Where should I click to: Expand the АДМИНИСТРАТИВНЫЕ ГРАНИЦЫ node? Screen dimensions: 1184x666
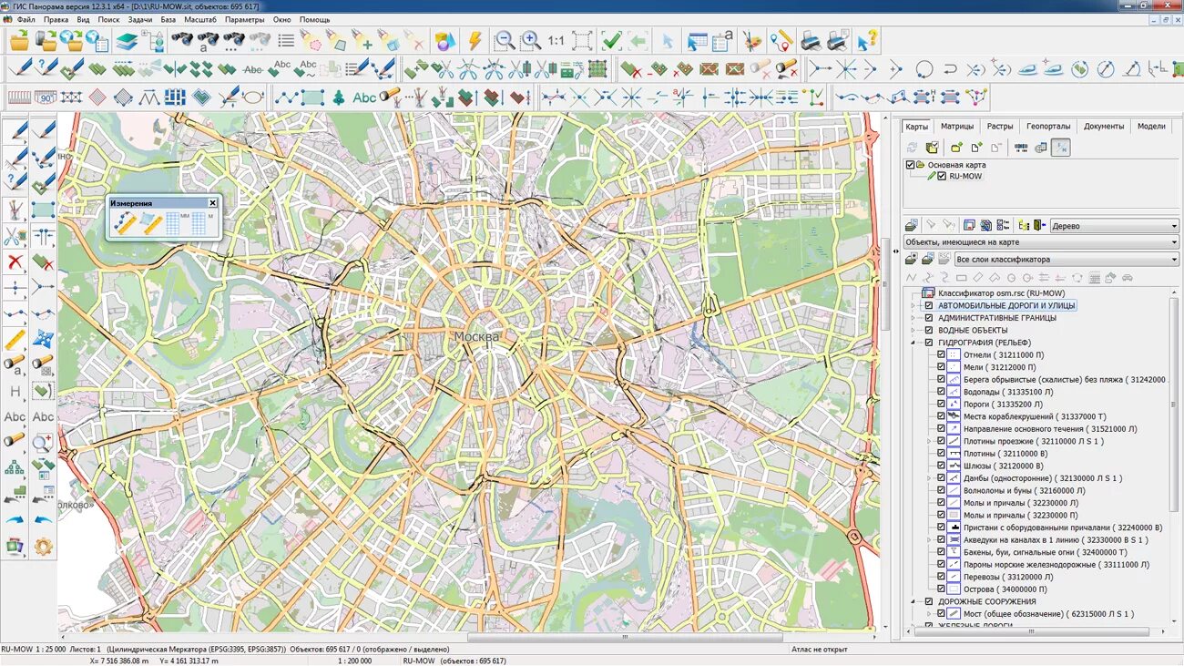click(x=914, y=318)
